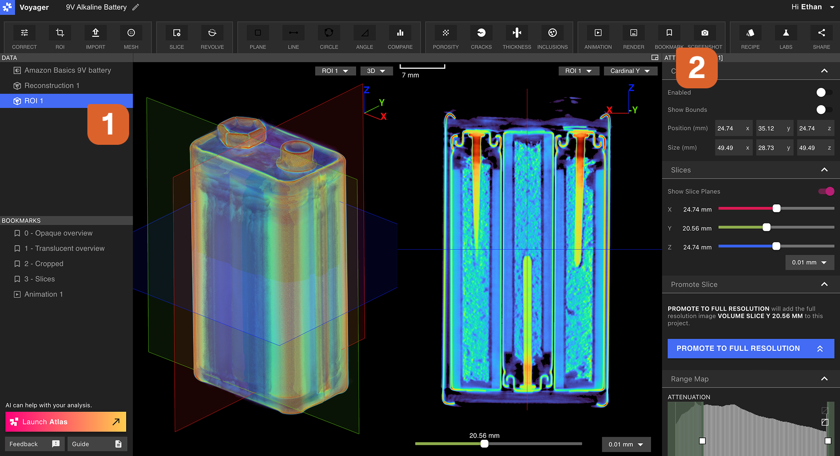The image size is (840, 456).
Task: Turn off Show Slice Planes
Action: 826,191
